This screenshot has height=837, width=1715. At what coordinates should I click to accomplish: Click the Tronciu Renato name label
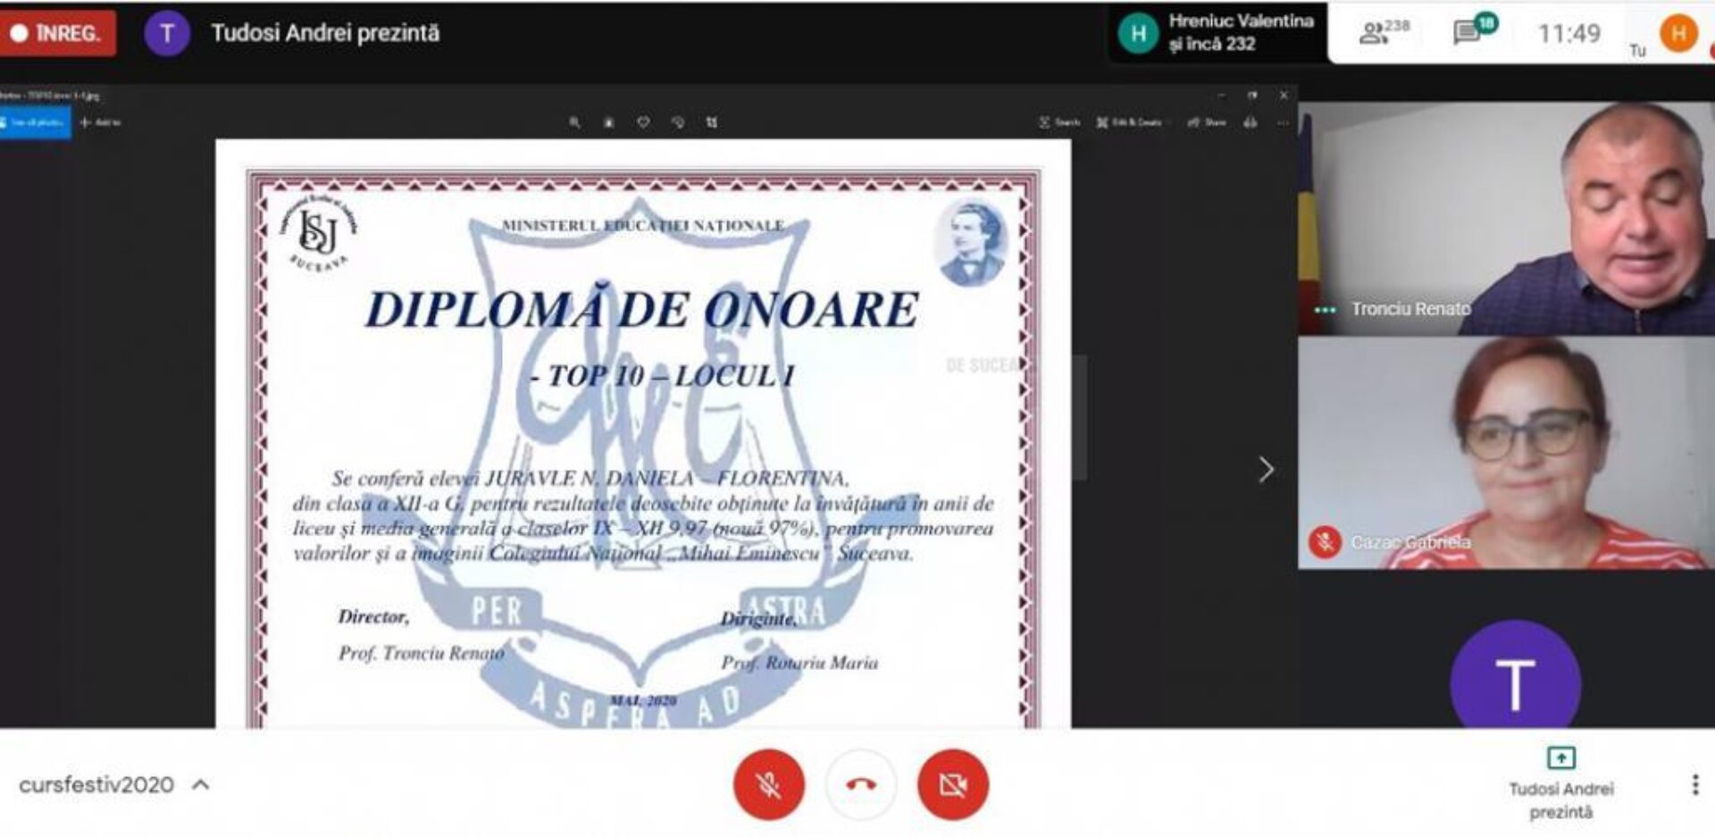point(1410,309)
